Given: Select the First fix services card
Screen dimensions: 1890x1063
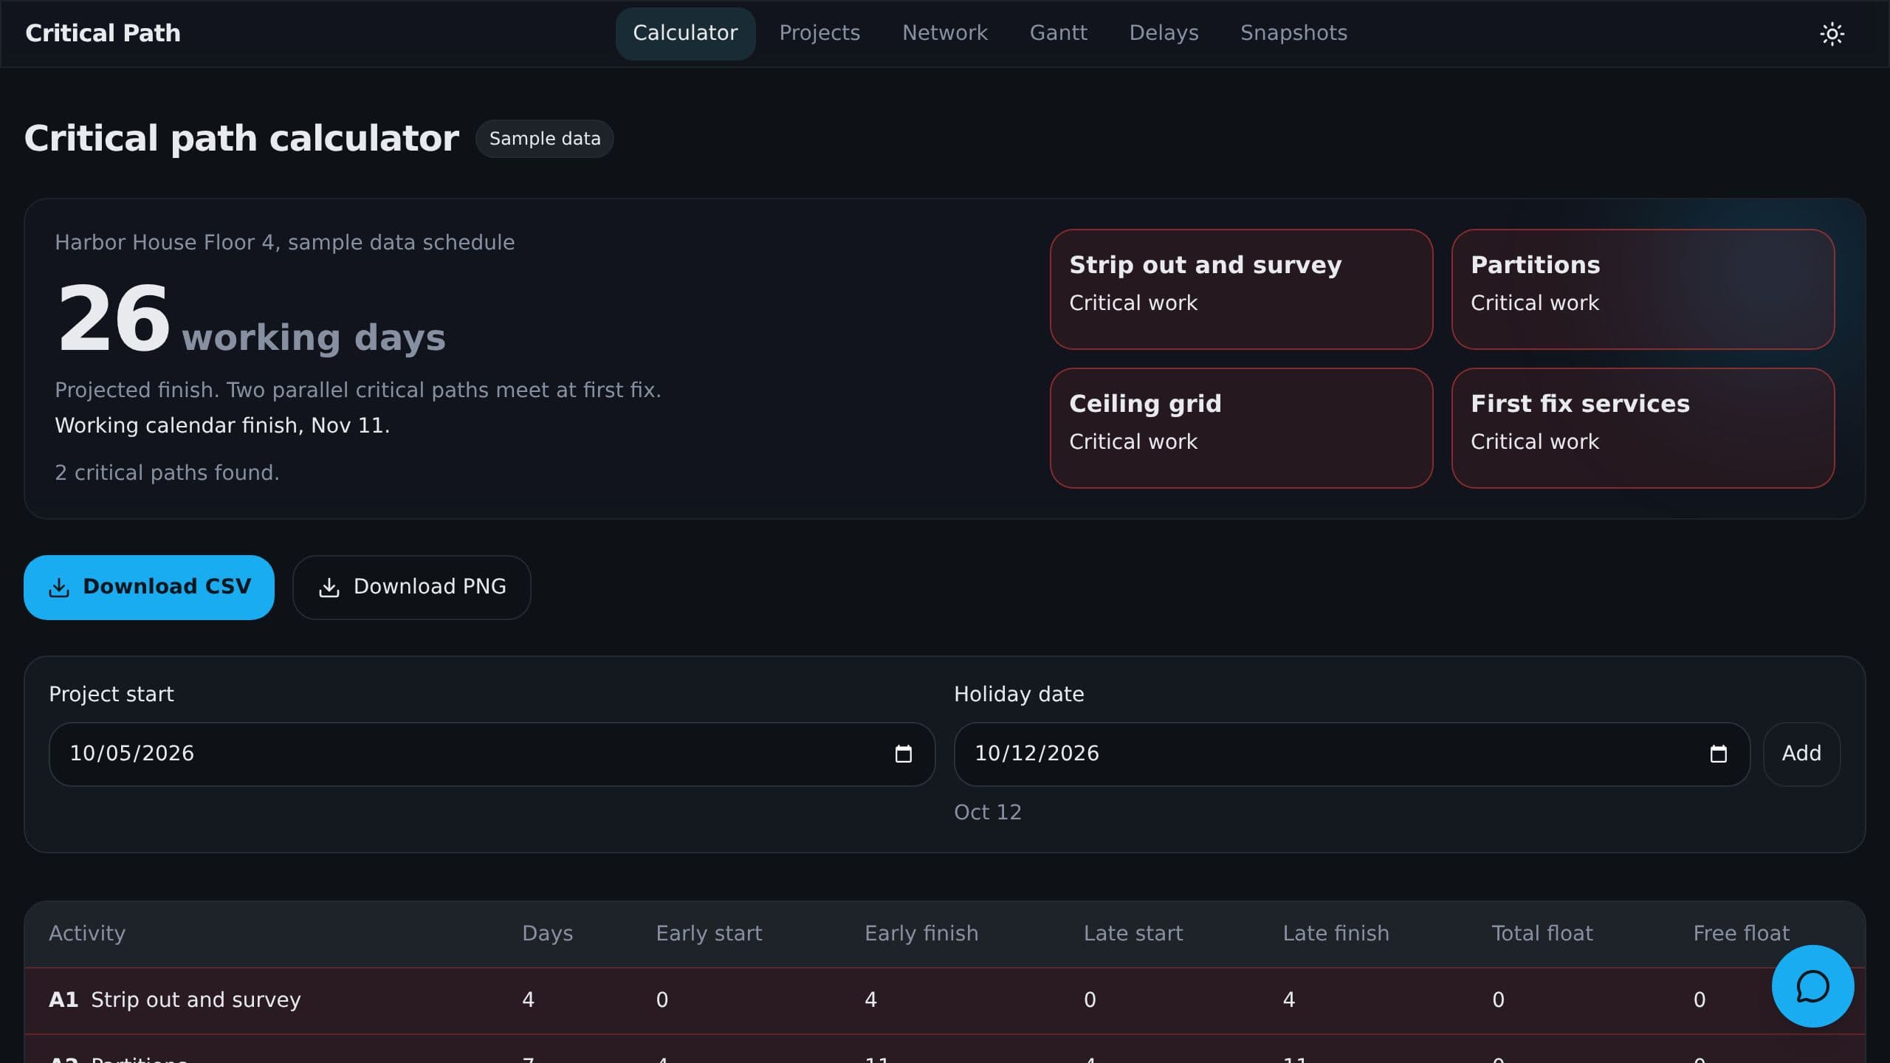Looking at the screenshot, I should click(x=1643, y=428).
